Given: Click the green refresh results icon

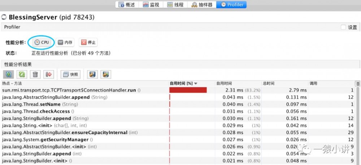Looking at the screenshot, I should [22, 74].
